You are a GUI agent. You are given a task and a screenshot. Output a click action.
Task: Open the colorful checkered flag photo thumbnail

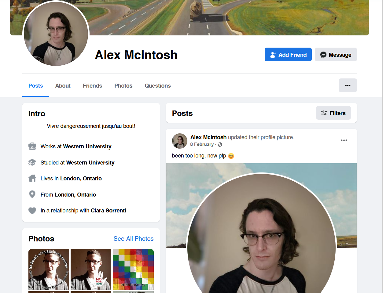coord(133,269)
